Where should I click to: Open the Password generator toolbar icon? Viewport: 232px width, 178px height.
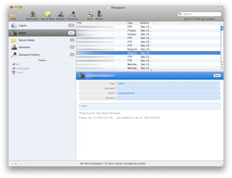(72, 14)
